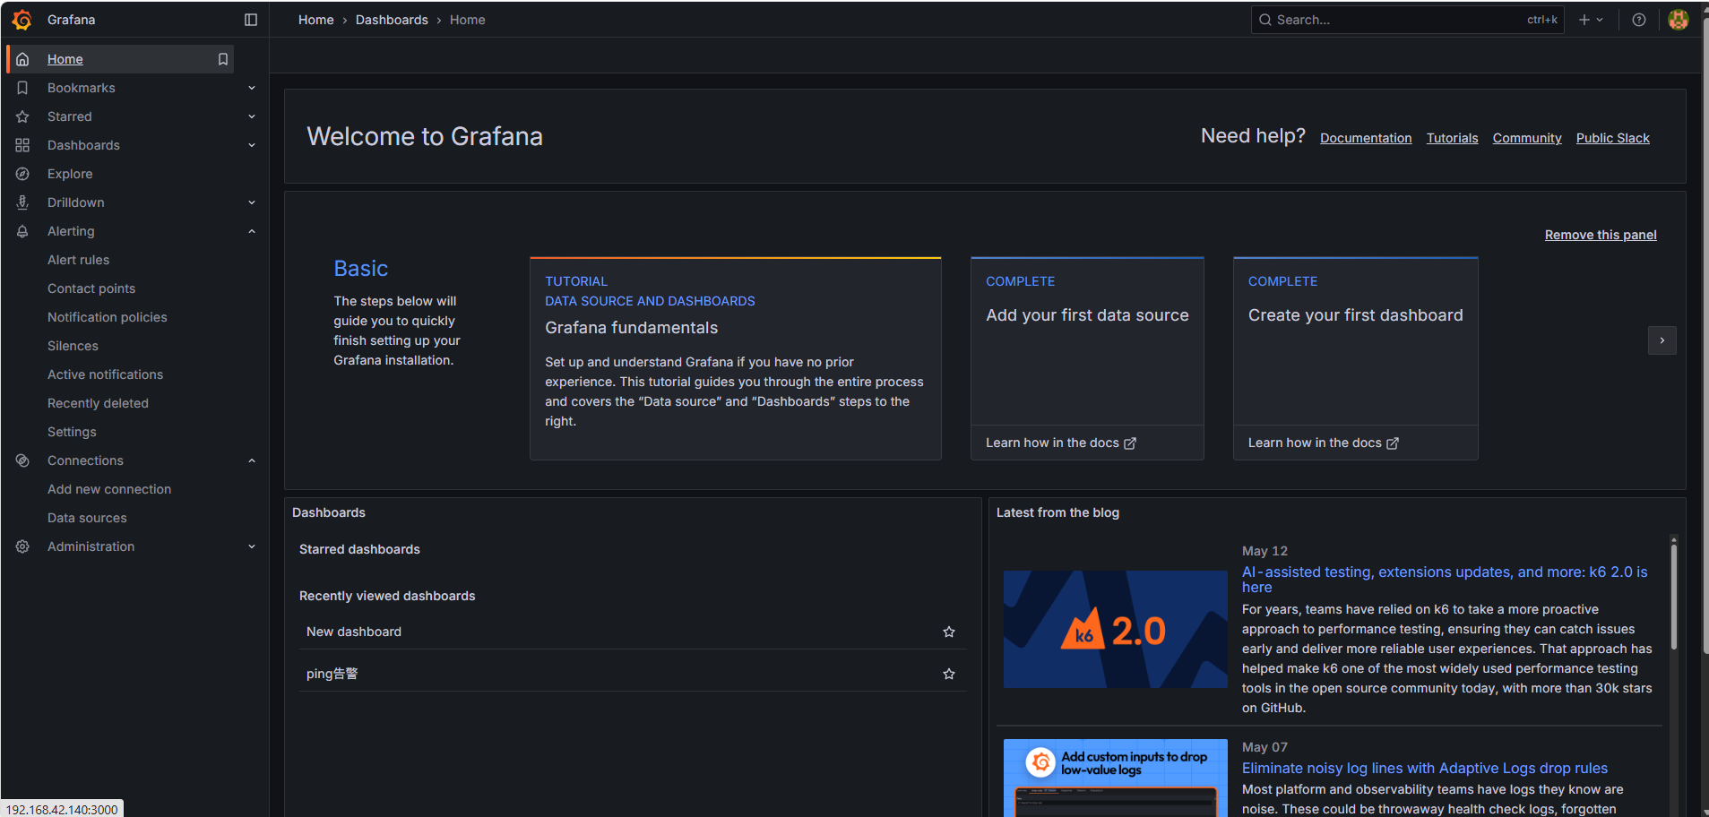Image resolution: width=1709 pixels, height=817 pixels.
Task: Open Recently deleted in sidebar
Action: [x=98, y=403]
